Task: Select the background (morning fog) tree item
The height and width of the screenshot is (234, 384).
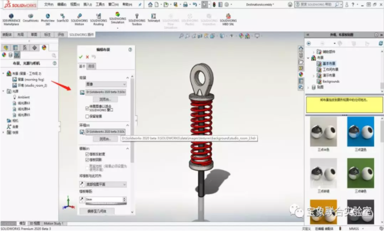Action: pyautogui.click(x=31, y=79)
